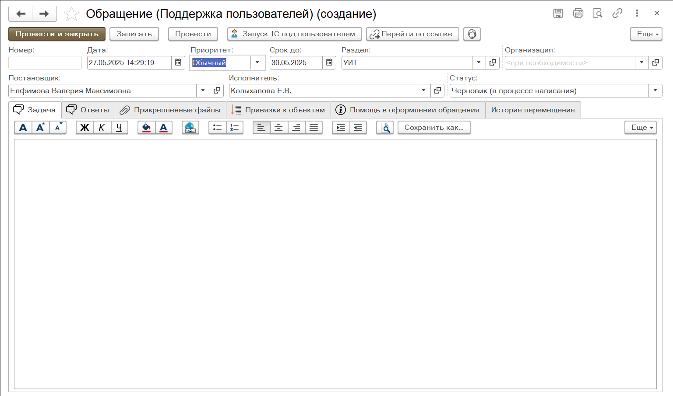Switch to the Ответы tab
Viewport: 673px width, 396px height.
point(88,110)
